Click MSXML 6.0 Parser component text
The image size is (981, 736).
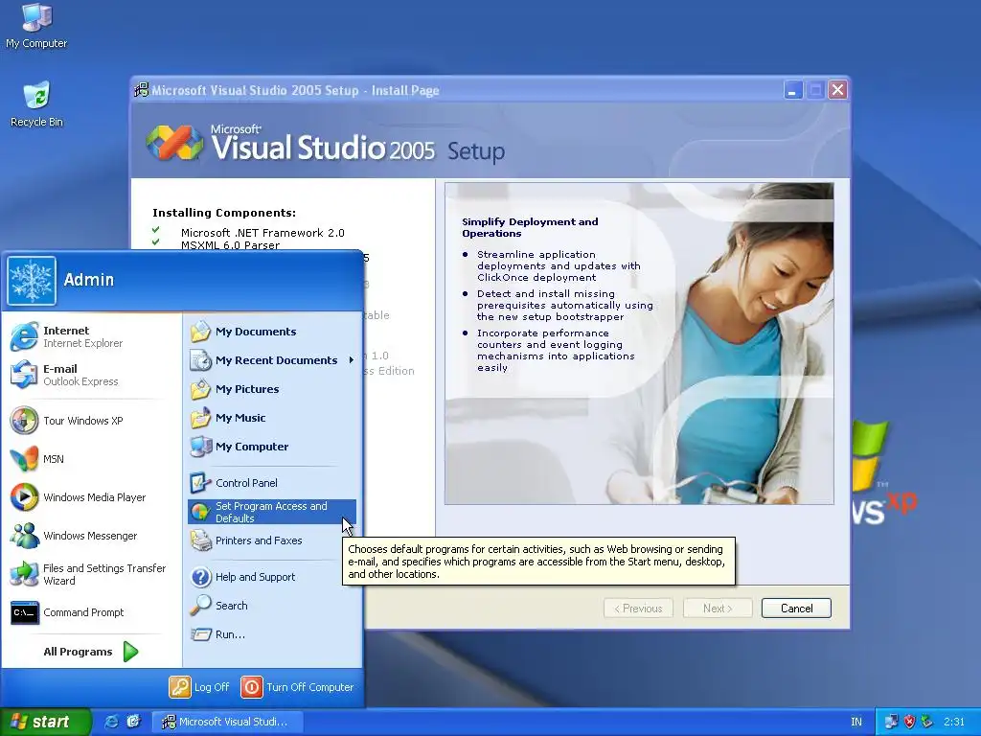[x=230, y=245]
